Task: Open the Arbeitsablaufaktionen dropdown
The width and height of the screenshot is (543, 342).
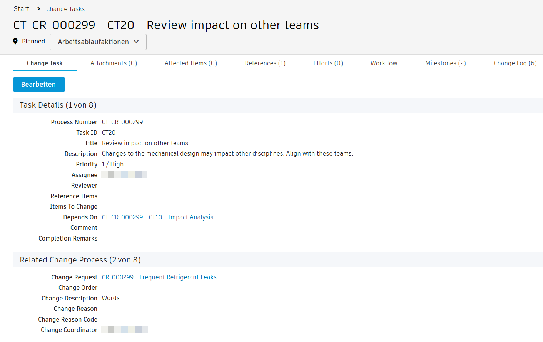Action: pos(98,42)
